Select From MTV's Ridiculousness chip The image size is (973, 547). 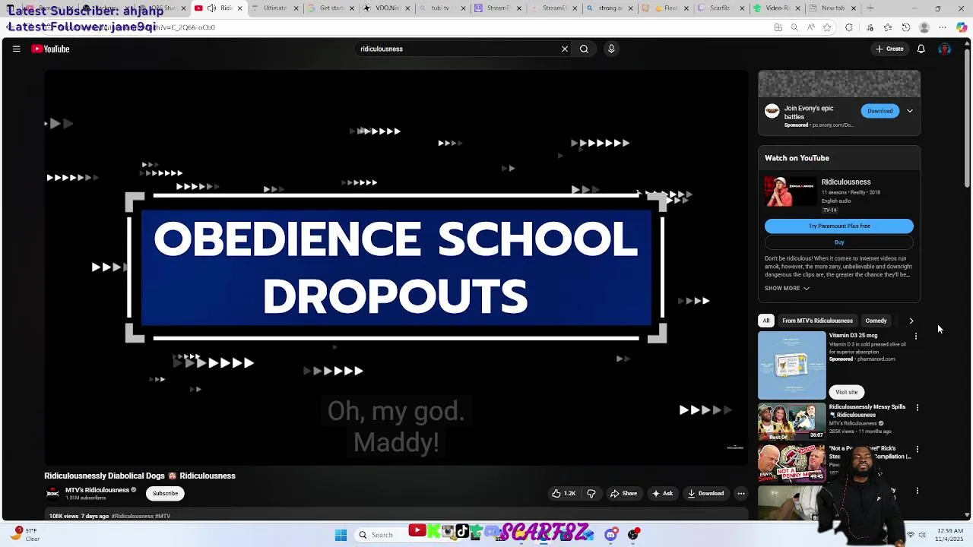817,321
